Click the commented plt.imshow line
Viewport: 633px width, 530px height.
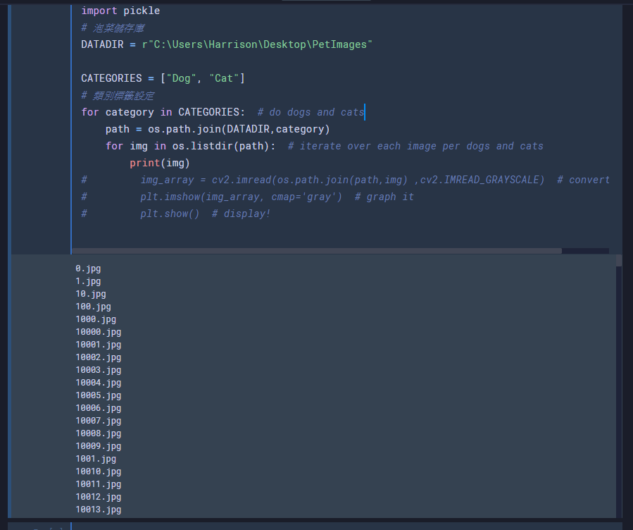pos(247,197)
